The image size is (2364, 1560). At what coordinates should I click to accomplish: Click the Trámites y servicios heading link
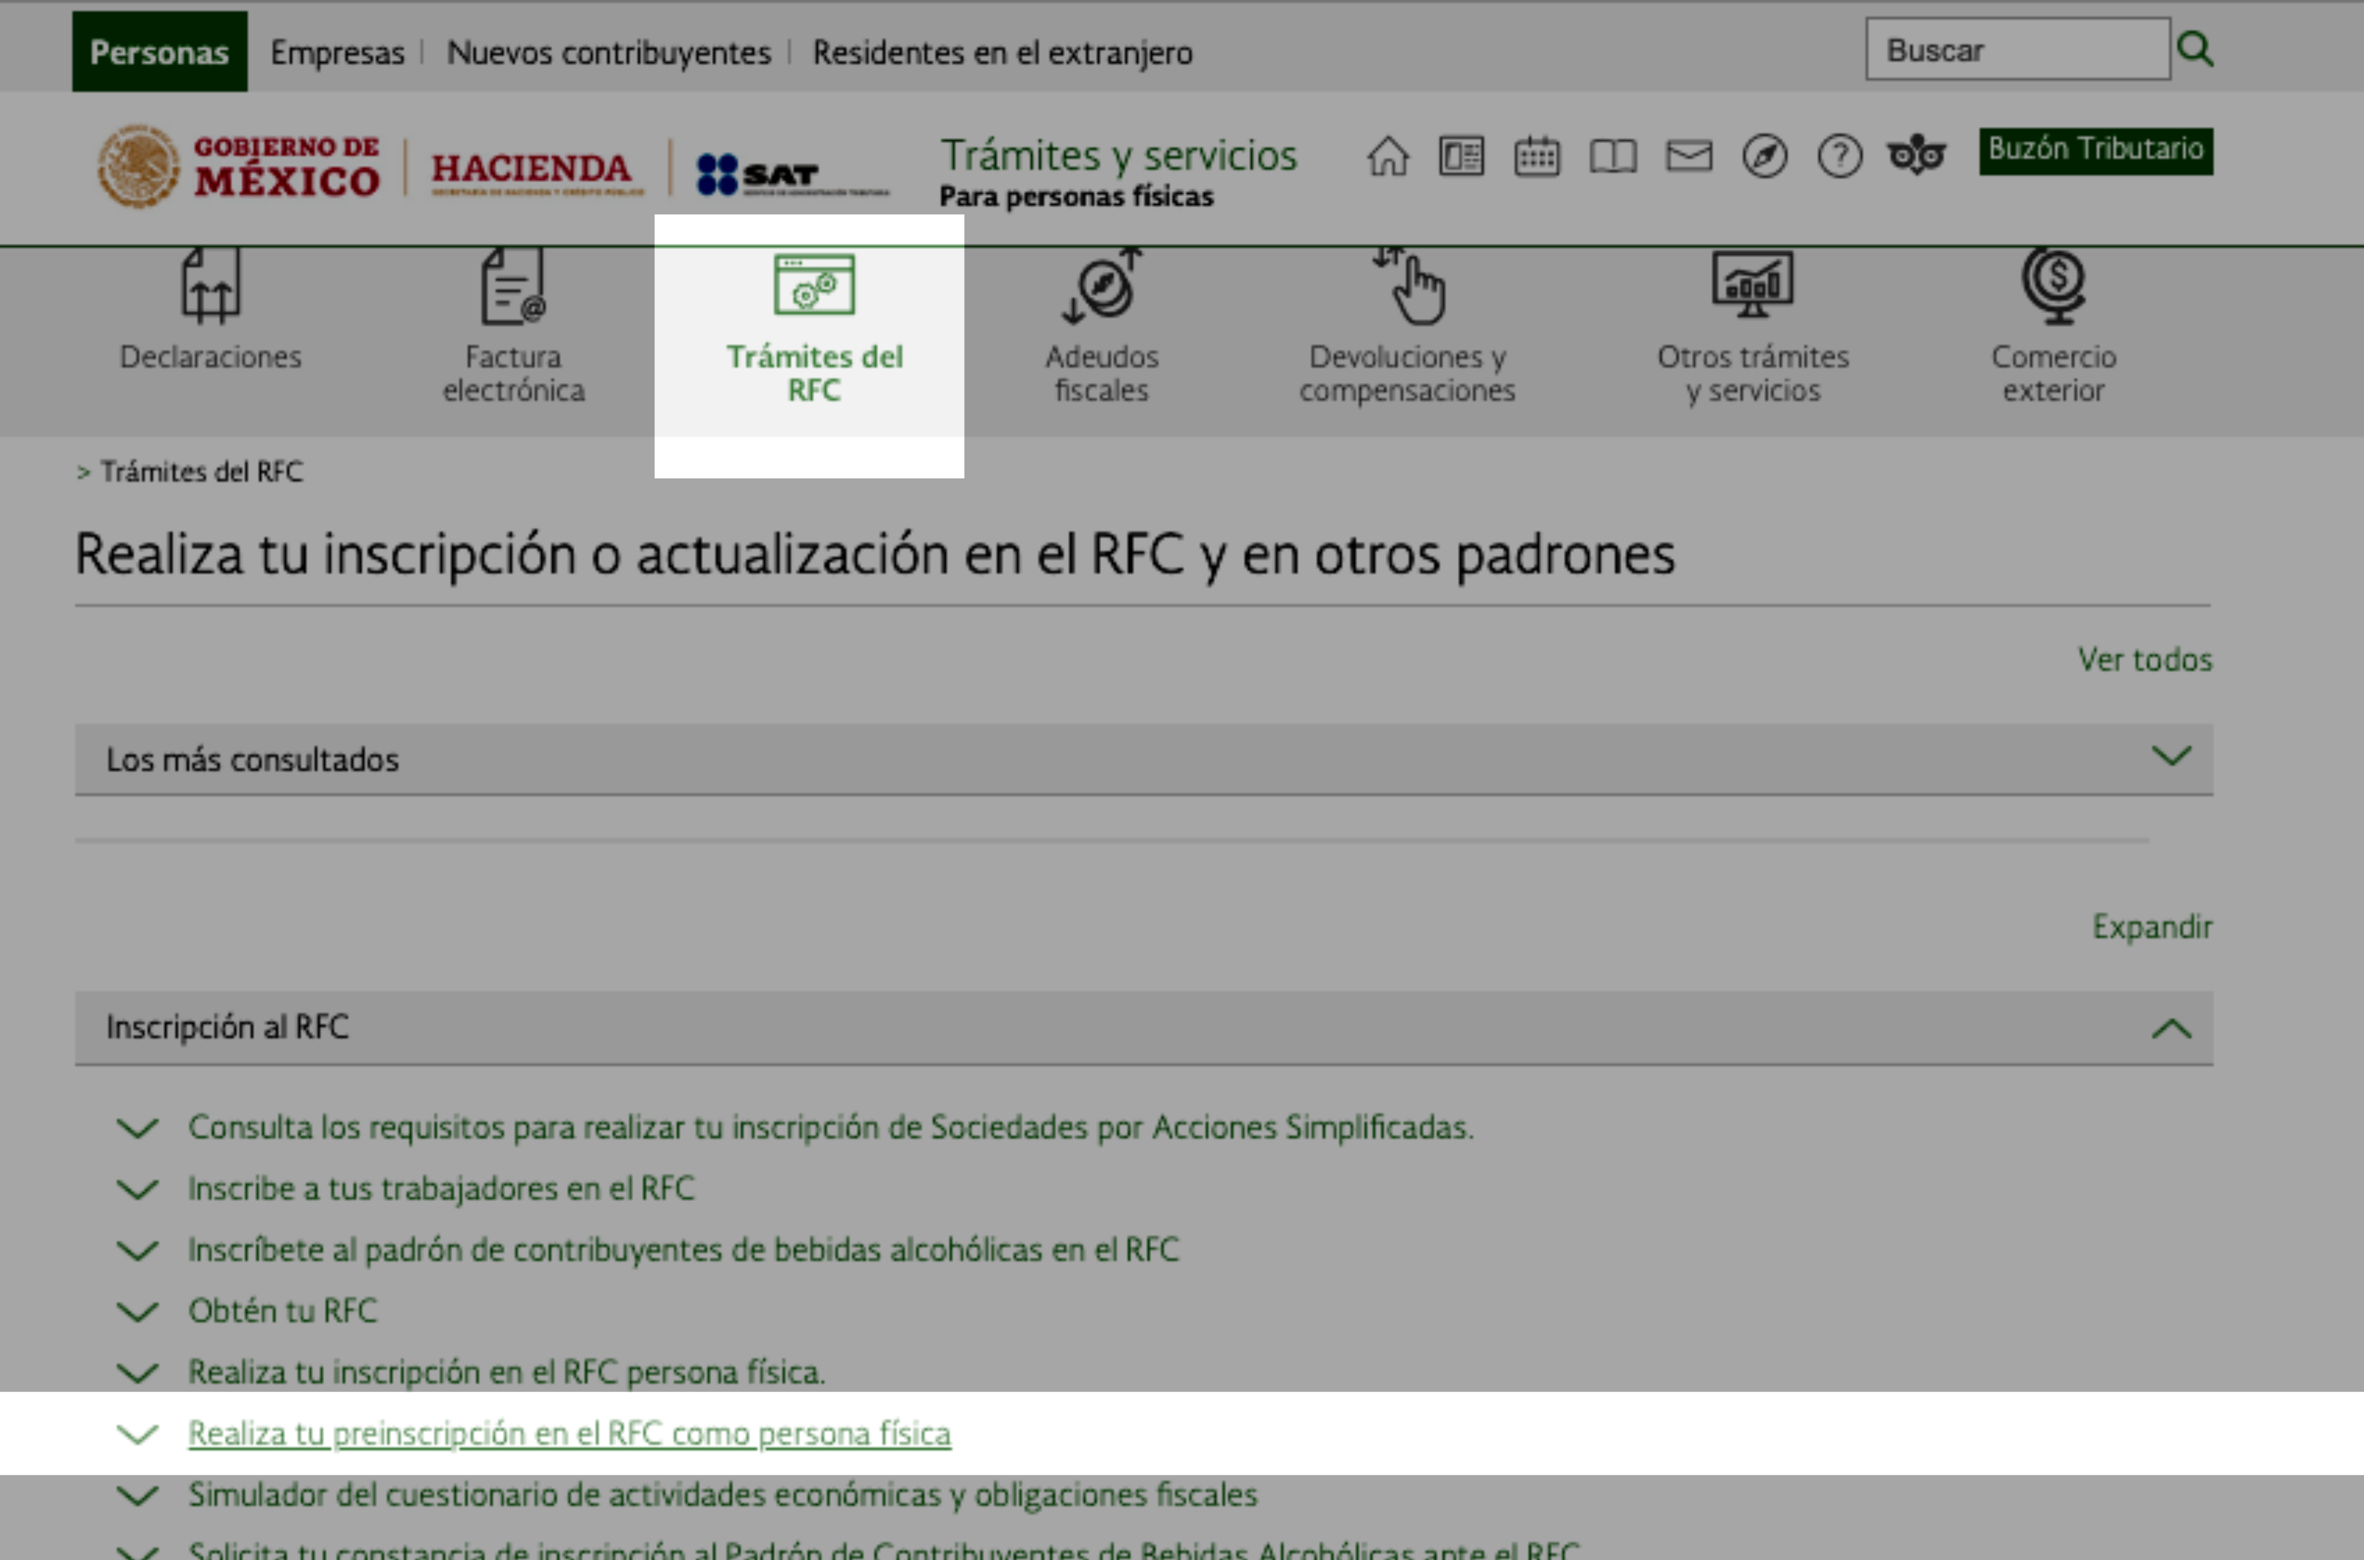(1118, 156)
